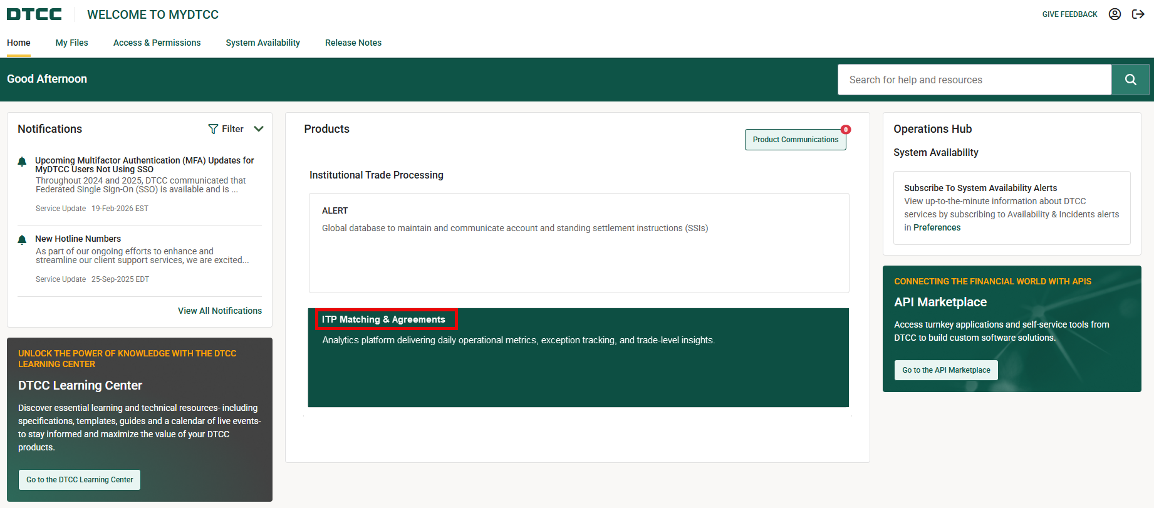
Task: Click Go to the DTCC Learning Center
Action: pos(80,480)
